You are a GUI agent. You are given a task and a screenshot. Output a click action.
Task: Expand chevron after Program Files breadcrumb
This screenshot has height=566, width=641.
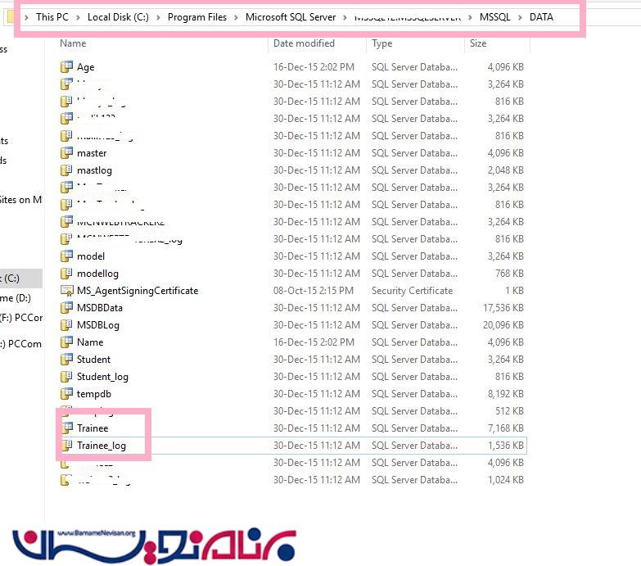pos(236,17)
